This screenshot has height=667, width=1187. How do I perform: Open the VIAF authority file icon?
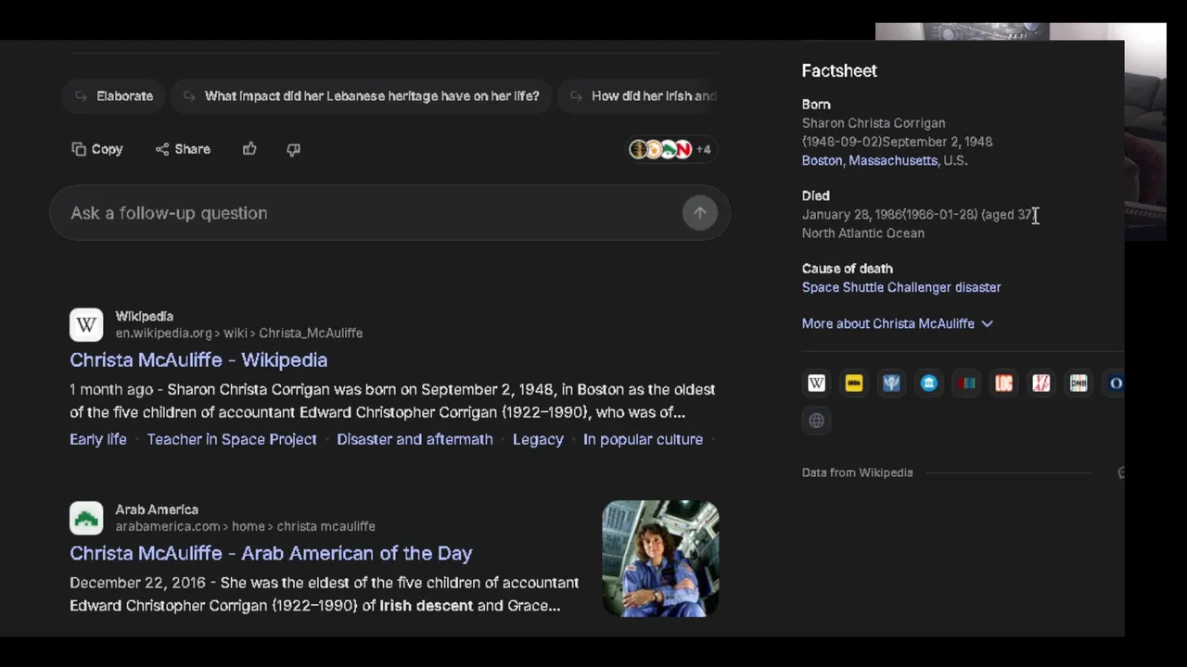pyautogui.click(x=1040, y=383)
